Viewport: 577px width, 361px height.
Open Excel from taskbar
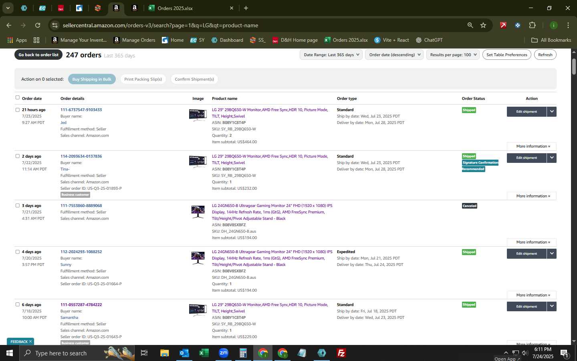[x=204, y=353]
